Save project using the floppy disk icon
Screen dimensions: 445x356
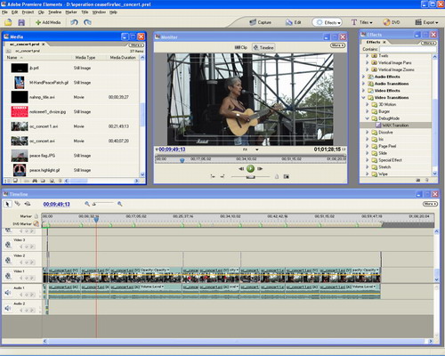[x=21, y=22]
